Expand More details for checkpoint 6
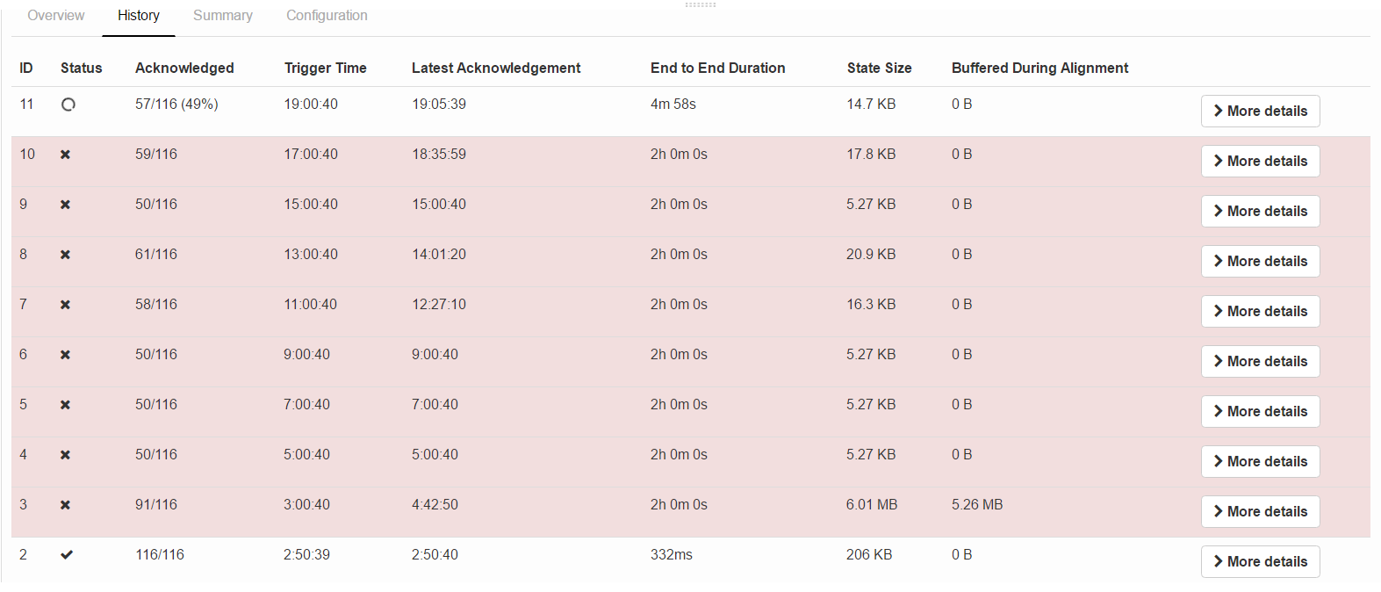Screen dimensions: 1381x592 pos(1260,362)
